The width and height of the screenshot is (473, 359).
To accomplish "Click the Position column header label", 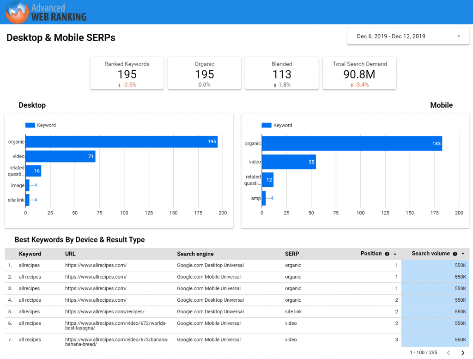I will [x=371, y=254].
